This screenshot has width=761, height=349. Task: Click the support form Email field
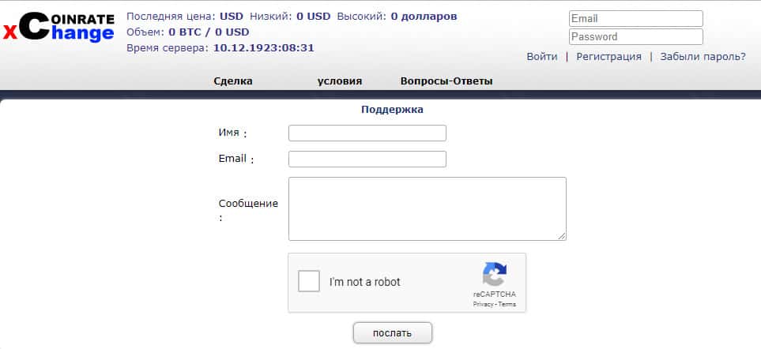pos(367,159)
